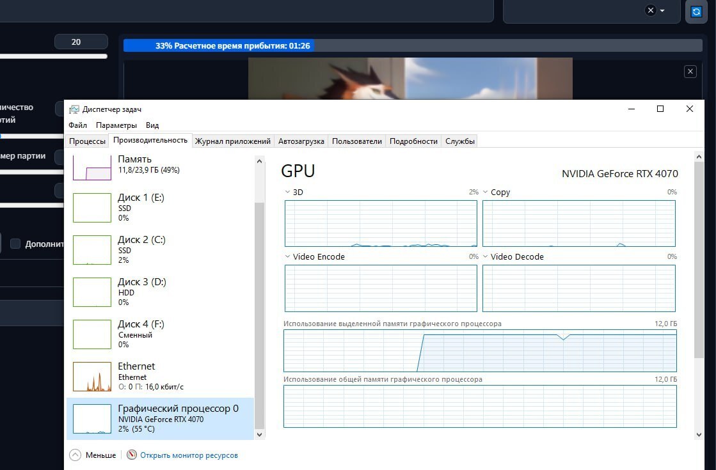Click the shared GPU memory usage graph

[480, 406]
